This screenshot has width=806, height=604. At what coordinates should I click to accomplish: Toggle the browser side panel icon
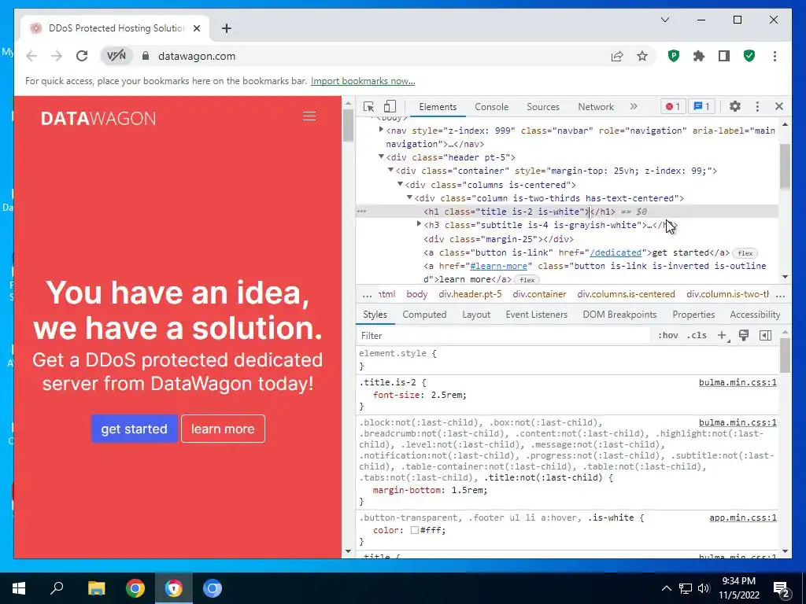pyautogui.click(x=724, y=56)
